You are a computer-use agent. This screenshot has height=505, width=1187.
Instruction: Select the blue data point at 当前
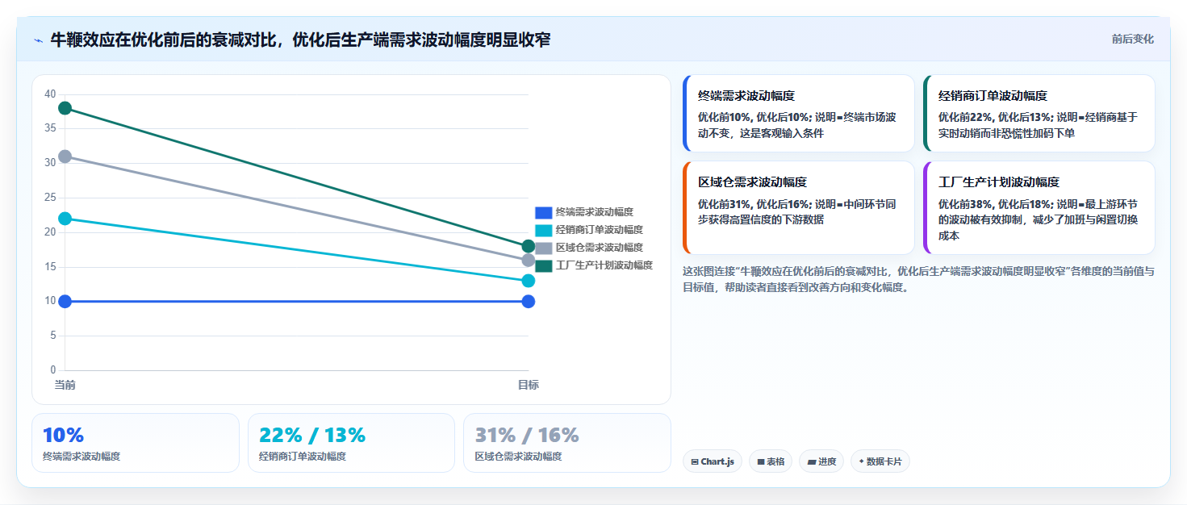(x=65, y=302)
